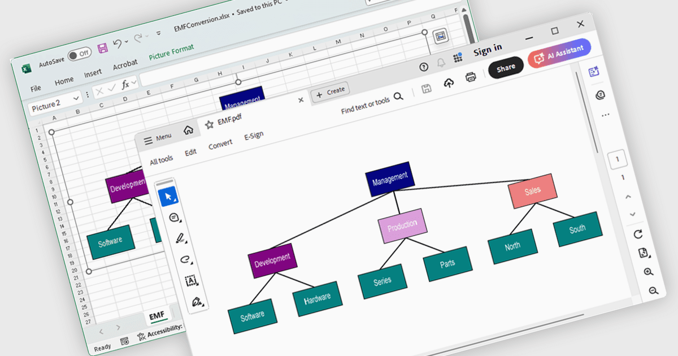The width and height of the screenshot is (678, 356).
Task: Choose the freehand Draw tool
Action: (x=185, y=260)
